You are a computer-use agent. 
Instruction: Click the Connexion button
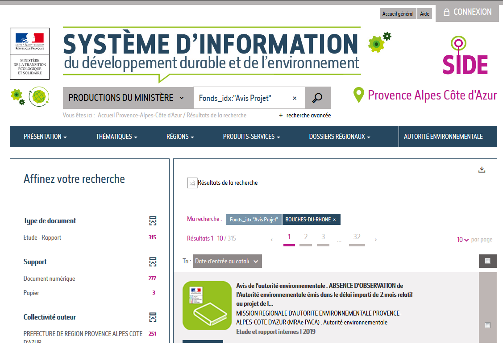(x=467, y=12)
